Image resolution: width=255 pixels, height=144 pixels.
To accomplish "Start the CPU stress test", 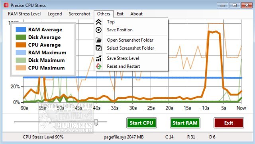I will tap(141, 123).
